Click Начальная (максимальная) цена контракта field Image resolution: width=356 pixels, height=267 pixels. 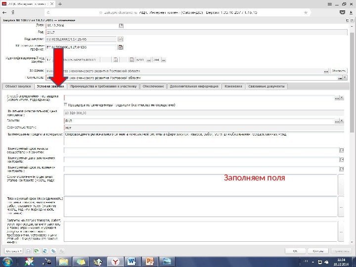coord(204,113)
